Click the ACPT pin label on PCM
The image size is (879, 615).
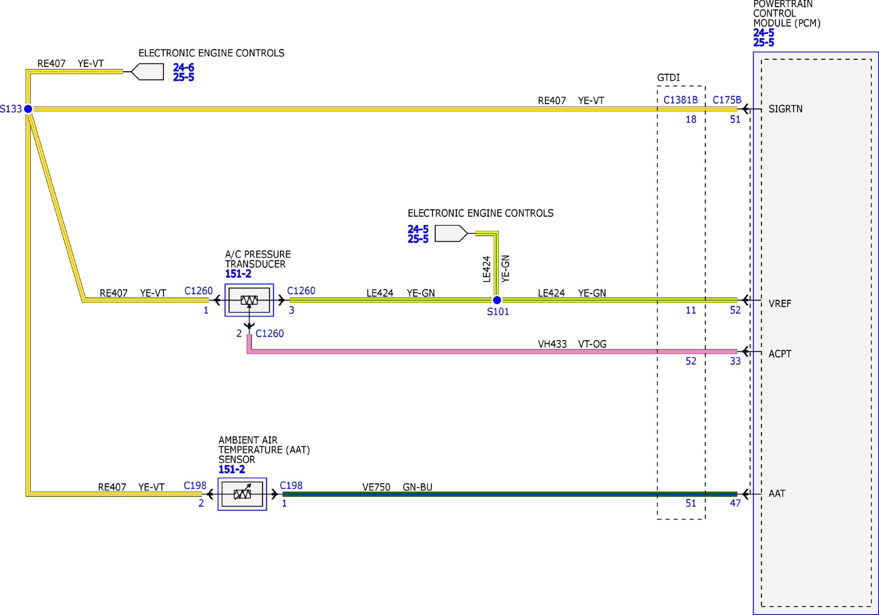(x=780, y=354)
